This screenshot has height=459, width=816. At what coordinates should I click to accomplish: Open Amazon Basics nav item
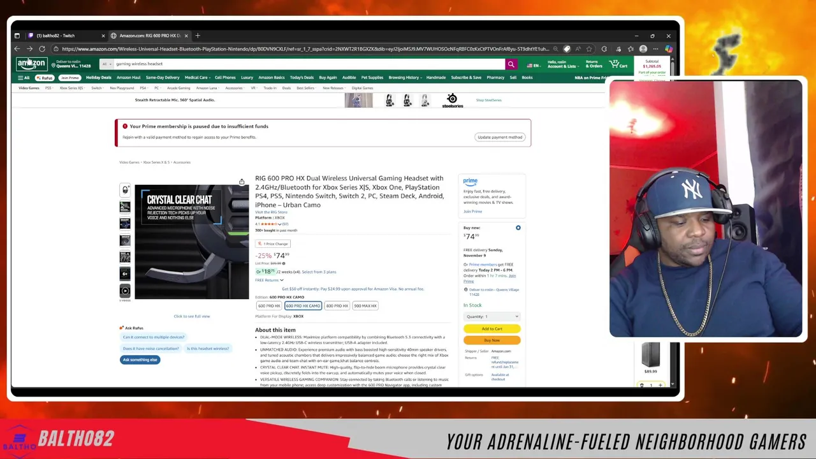[272, 78]
